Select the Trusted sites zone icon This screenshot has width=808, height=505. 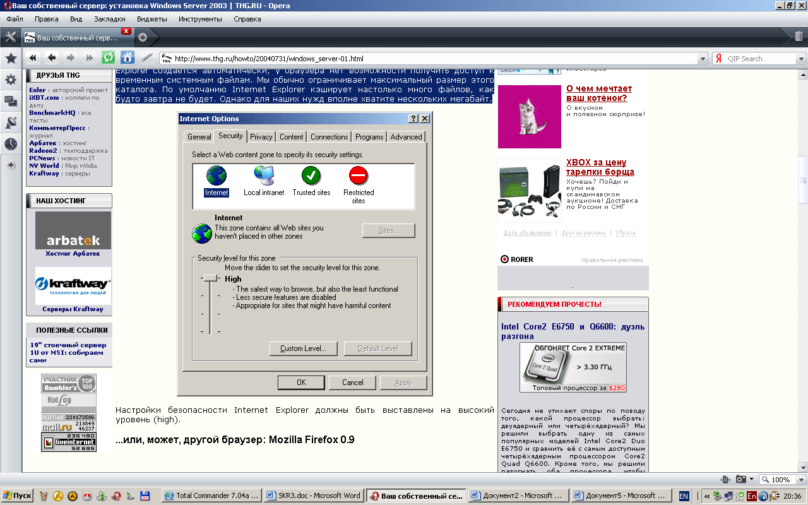tap(311, 175)
